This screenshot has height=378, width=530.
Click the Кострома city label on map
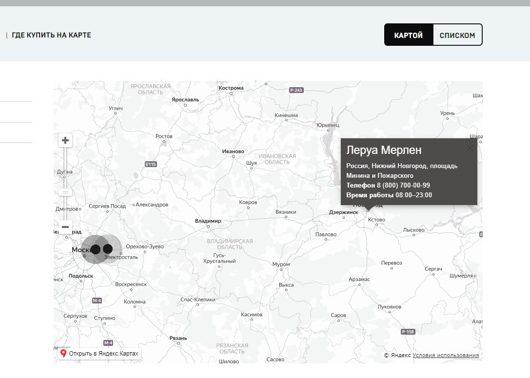pyautogui.click(x=231, y=88)
